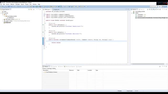
Task: Open the Window menu
Action: coord(35,4)
